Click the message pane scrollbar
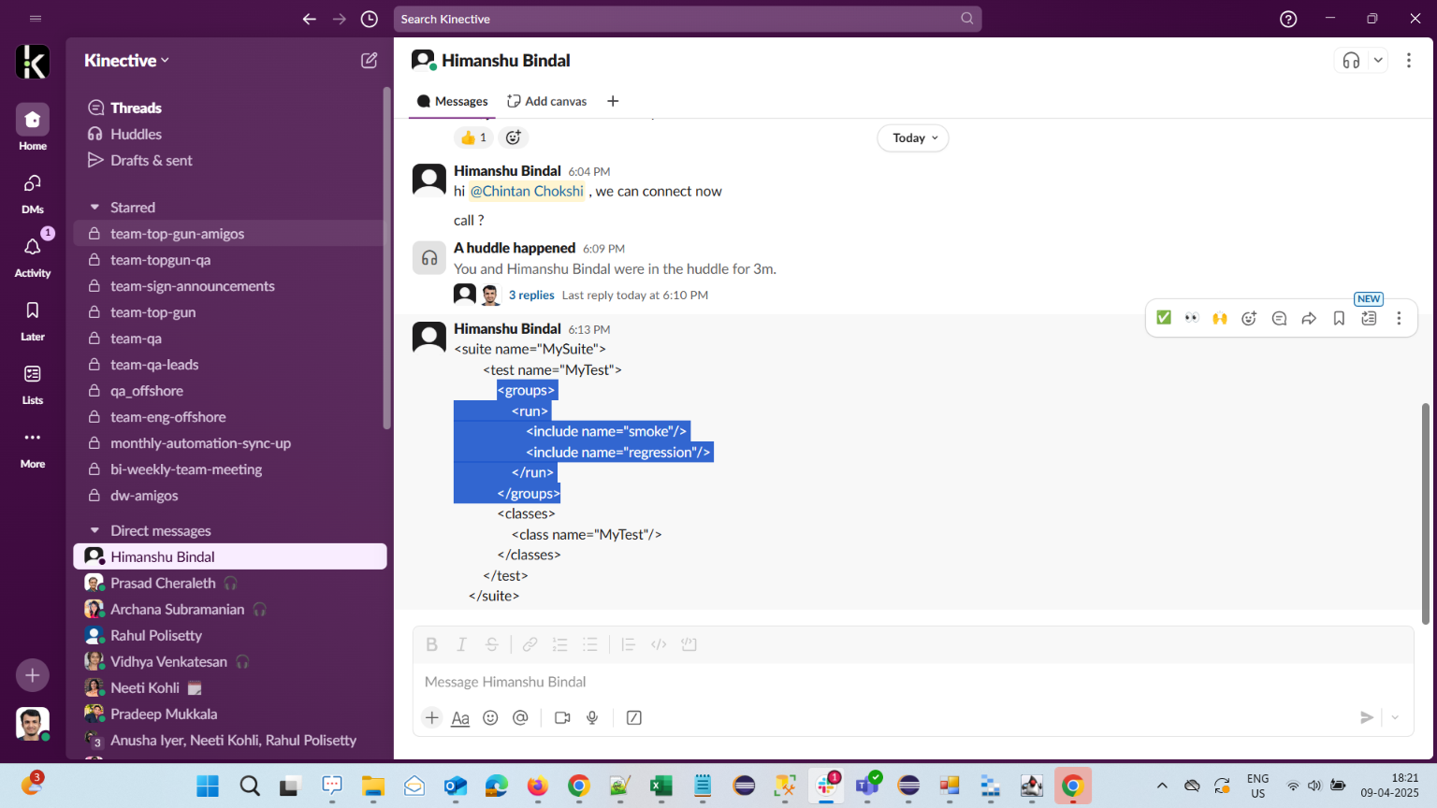Screen dimensions: 1437x808 pyautogui.click(x=1425, y=513)
